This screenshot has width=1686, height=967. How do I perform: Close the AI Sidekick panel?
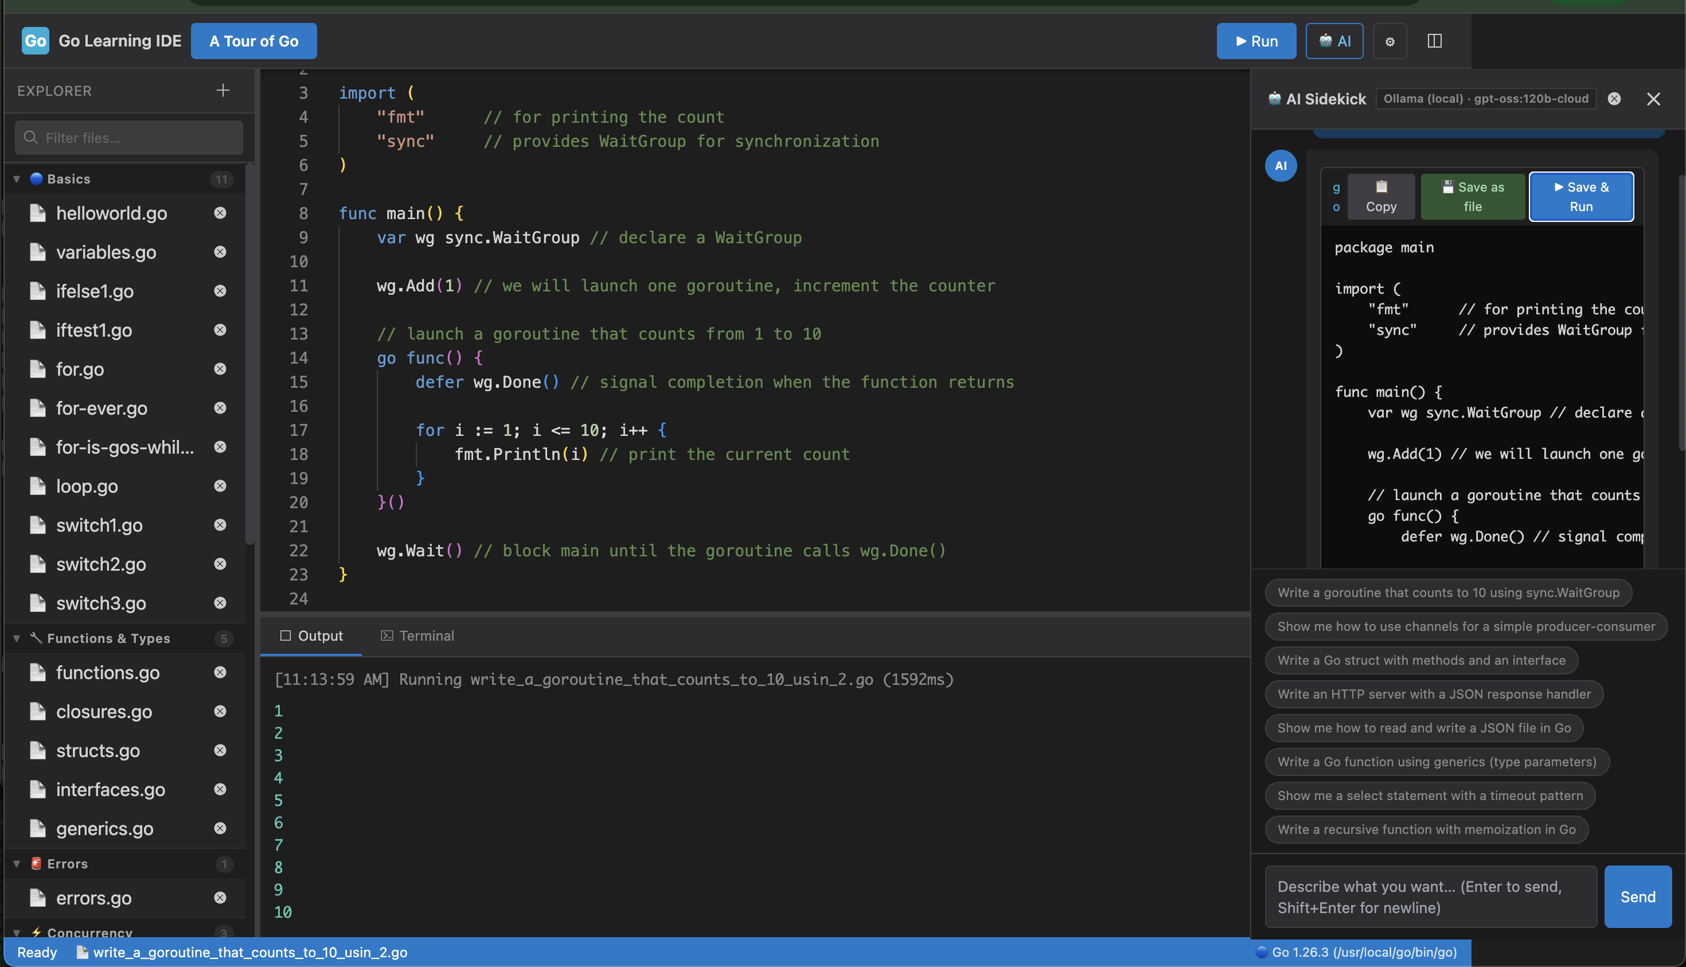[x=1653, y=99]
